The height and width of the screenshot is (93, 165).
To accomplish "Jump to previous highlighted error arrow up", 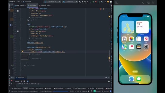I will [x=107, y=9].
